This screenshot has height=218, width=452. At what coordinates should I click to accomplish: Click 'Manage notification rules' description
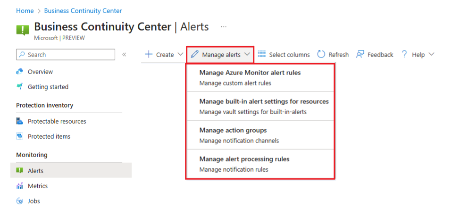point(234,169)
